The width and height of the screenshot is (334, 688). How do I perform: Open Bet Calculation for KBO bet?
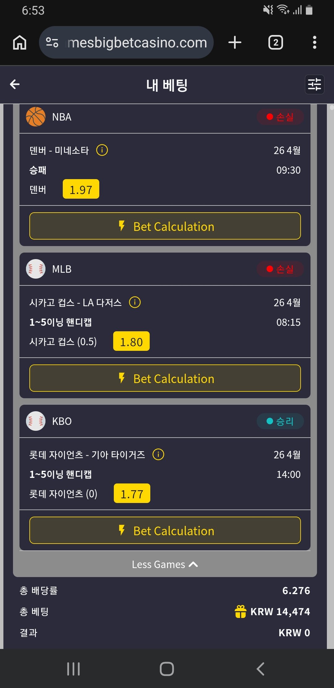[165, 531]
